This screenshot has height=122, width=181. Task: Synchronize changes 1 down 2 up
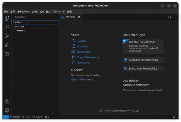pyautogui.click(x=26, y=117)
